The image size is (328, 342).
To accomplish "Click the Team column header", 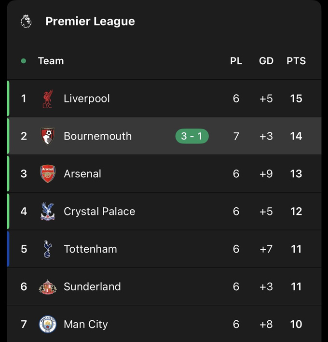I will pos(51,61).
